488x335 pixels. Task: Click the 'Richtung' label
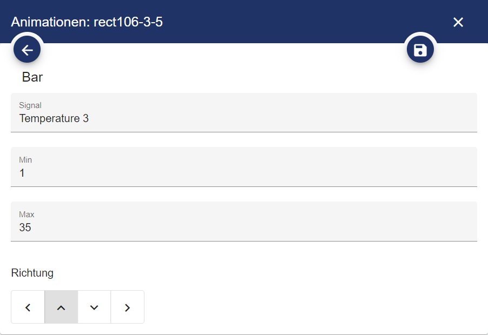(x=32, y=273)
